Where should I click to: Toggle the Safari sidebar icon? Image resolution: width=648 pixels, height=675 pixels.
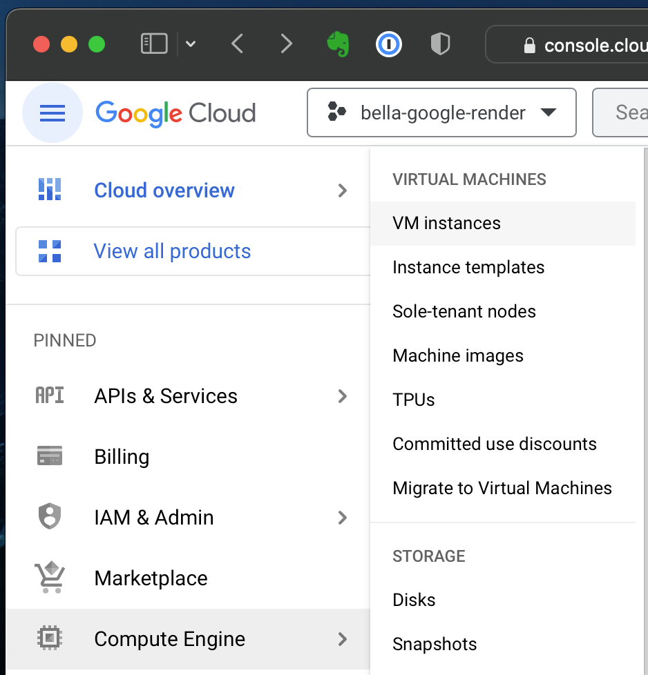point(154,45)
